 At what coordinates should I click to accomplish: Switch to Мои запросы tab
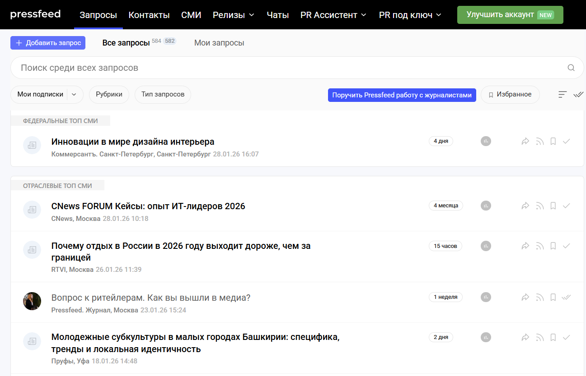pyautogui.click(x=219, y=43)
